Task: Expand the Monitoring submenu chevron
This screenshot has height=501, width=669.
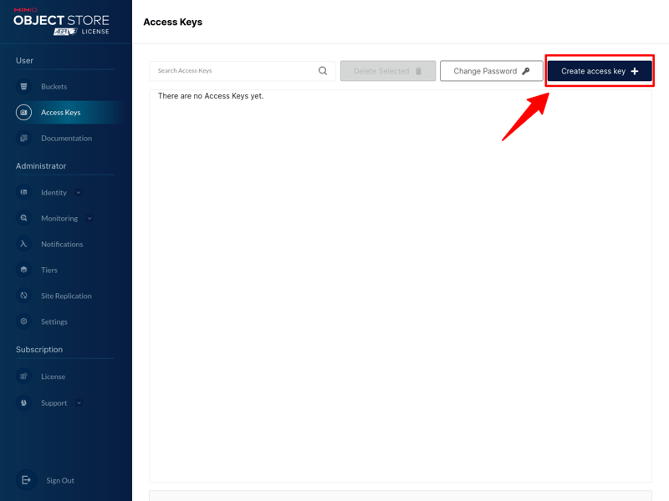Action: [89, 219]
